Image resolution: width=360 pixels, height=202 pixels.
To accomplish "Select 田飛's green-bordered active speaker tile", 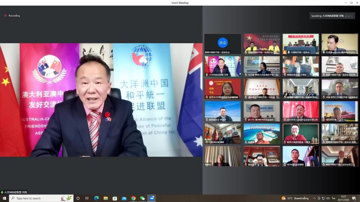I will (x=223, y=66).
